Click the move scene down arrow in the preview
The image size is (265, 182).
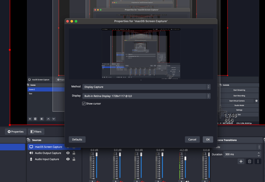[x=54, y=119]
